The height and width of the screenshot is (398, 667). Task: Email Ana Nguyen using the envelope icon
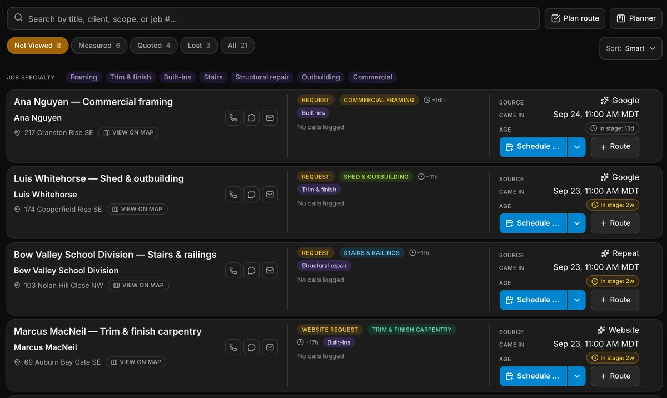tap(270, 118)
